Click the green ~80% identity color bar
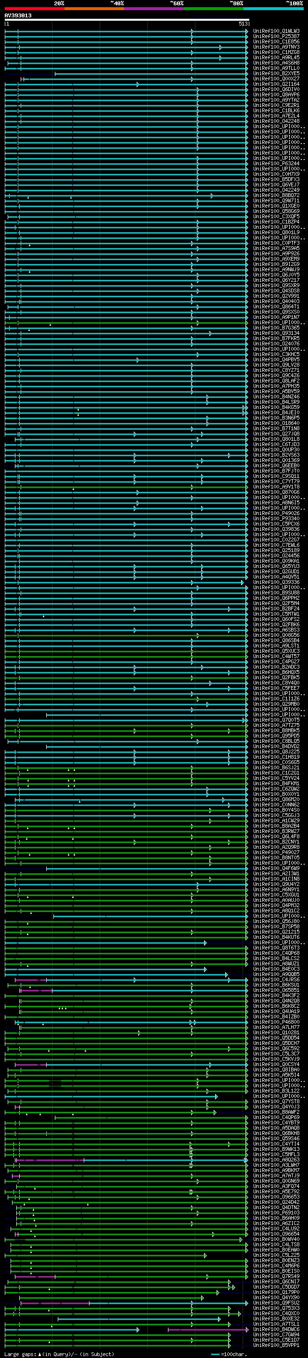 [x=214, y=9]
